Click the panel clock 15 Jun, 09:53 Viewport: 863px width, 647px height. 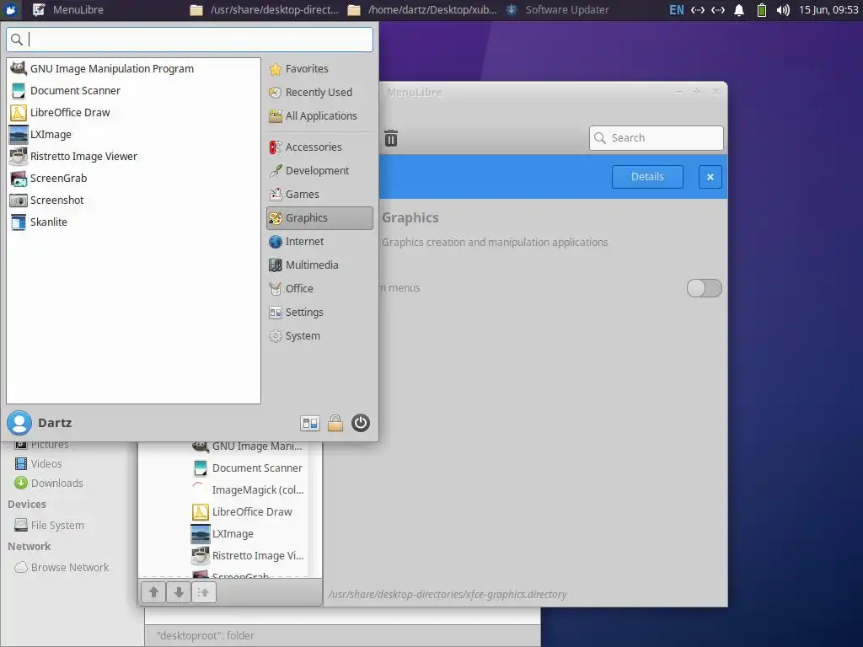(829, 10)
